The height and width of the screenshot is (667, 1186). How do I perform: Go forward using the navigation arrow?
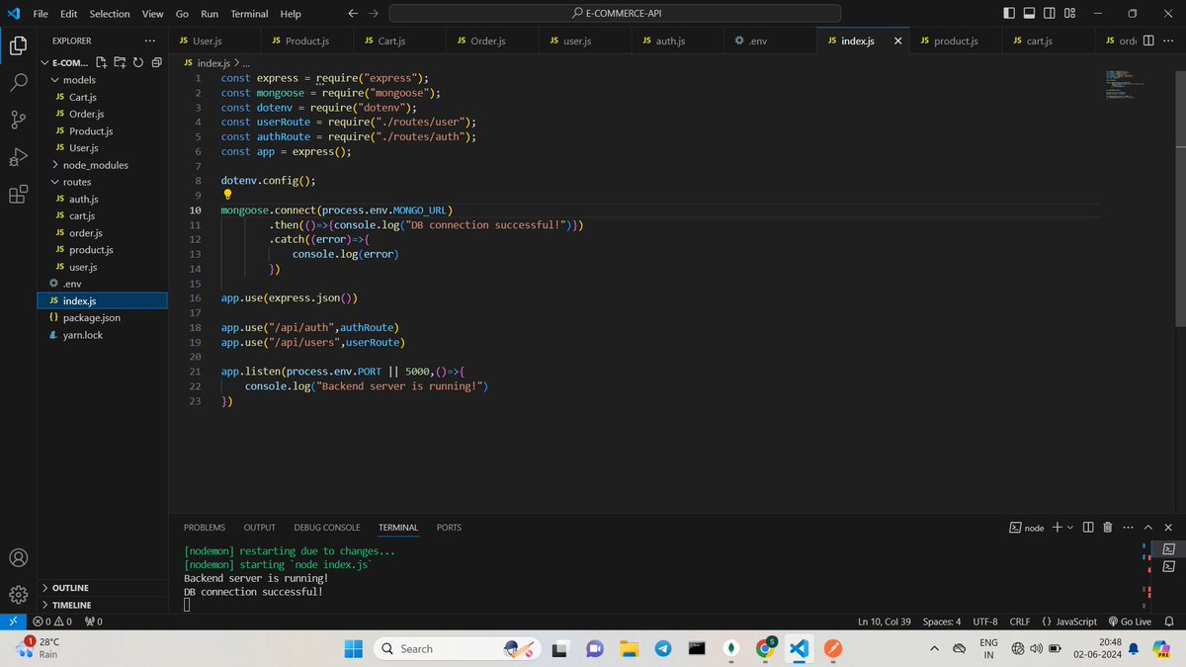click(x=374, y=14)
